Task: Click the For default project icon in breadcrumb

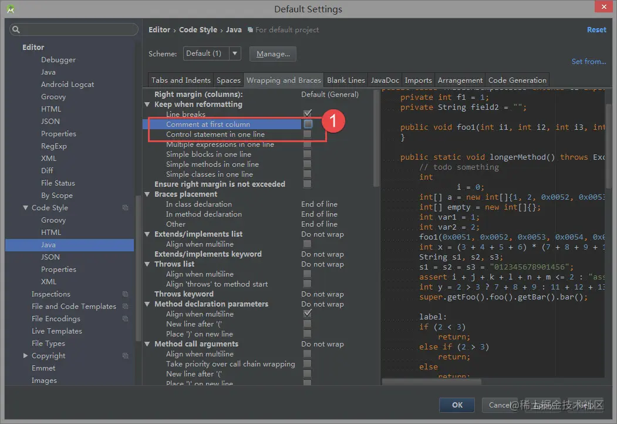Action: click(x=250, y=29)
